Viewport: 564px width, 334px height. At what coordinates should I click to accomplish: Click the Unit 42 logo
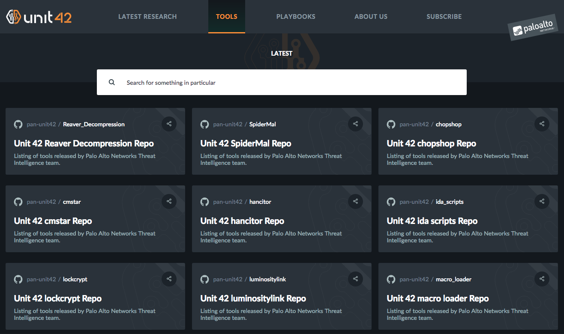coord(39,17)
